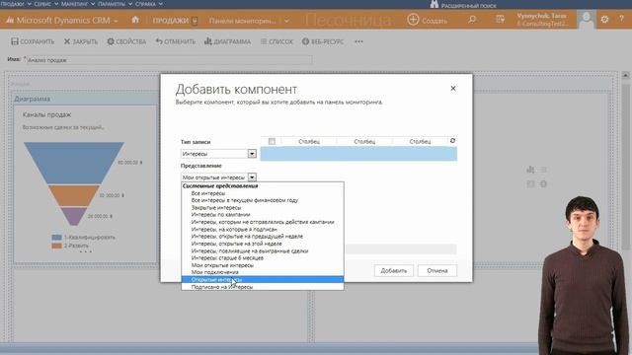Toggle the select-all checkbox in grid header

coord(272,141)
